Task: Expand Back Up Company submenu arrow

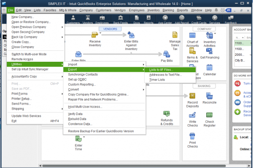Action: pos(62,37)
